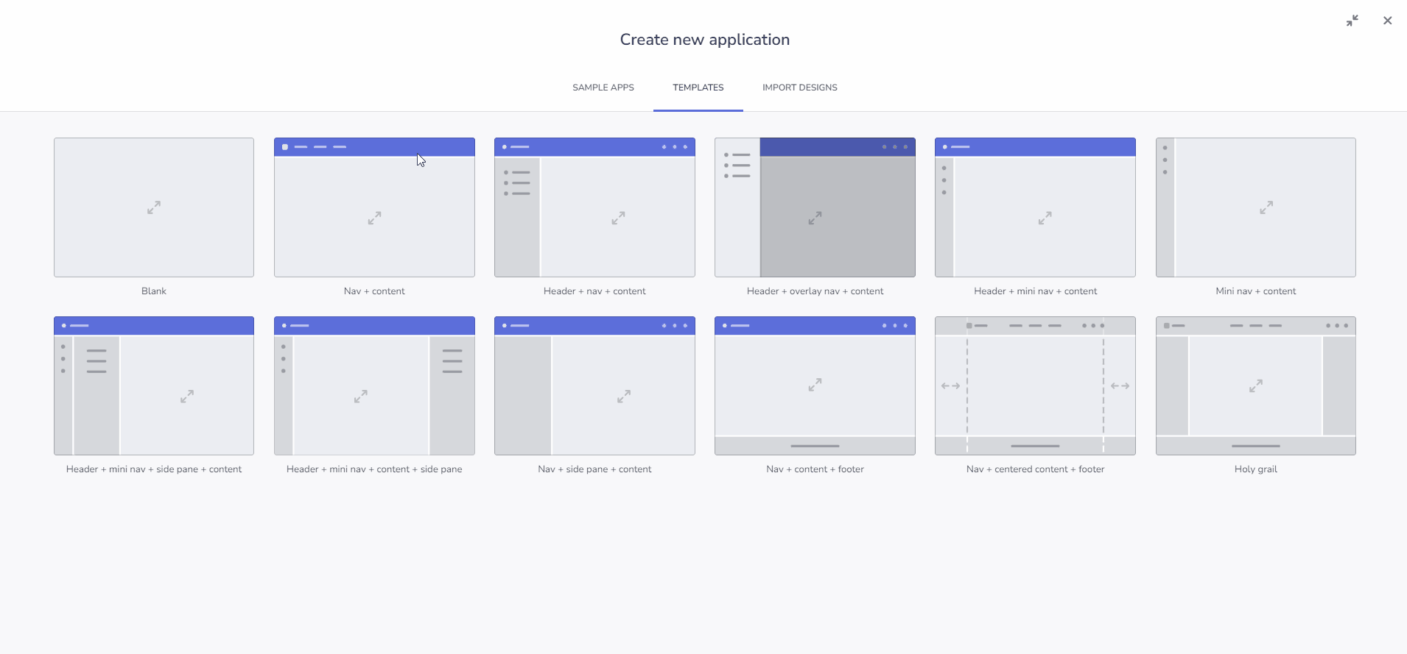Click the expand arrow in Nav + content + footer
The height and width of the screenshot is (654, 1407).
814,384
